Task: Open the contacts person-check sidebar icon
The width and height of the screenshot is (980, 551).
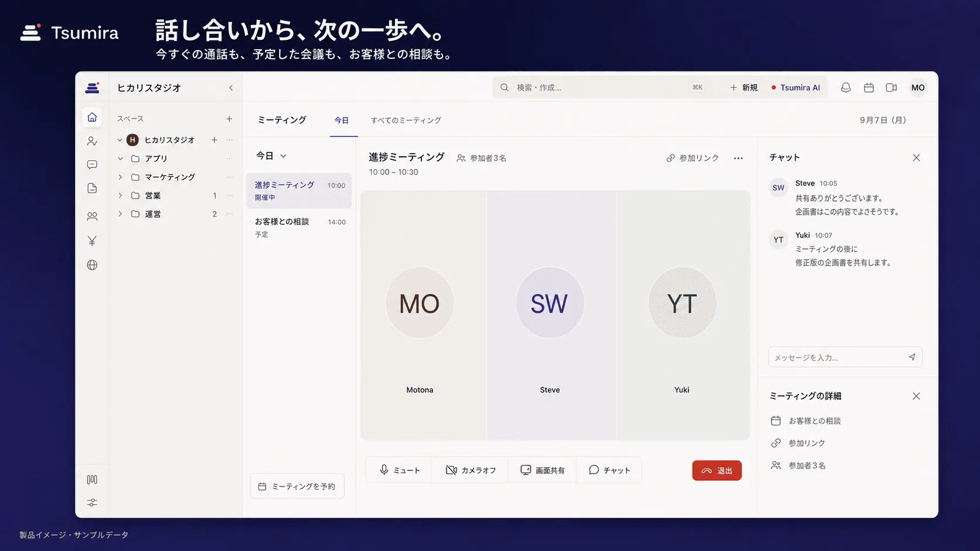Action: point(92,141)
